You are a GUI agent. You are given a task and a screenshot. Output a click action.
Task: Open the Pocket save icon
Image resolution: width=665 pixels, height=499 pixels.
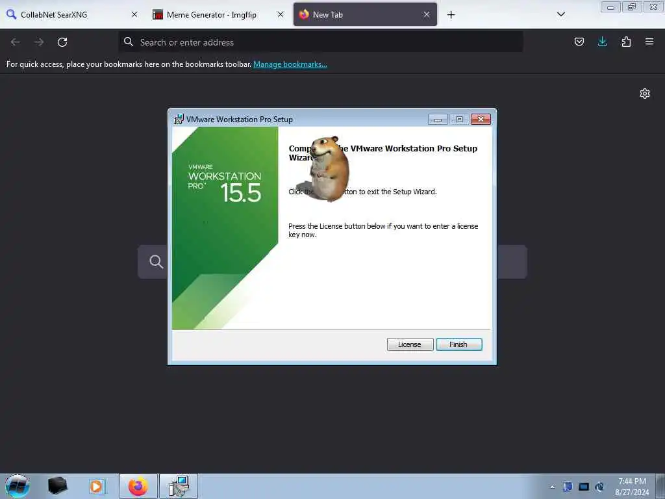click(579, 42)
